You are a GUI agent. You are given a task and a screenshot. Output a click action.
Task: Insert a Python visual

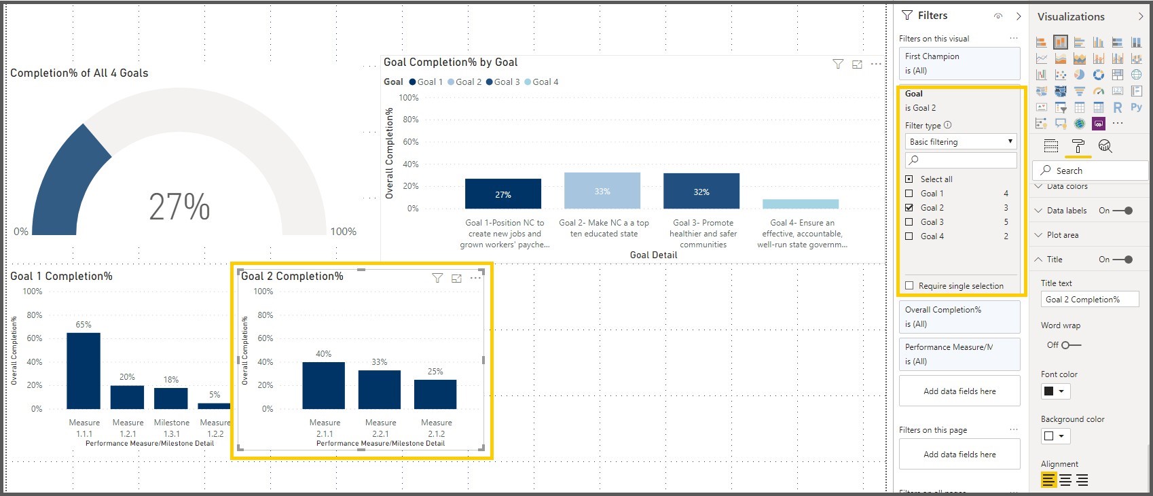1137,107
